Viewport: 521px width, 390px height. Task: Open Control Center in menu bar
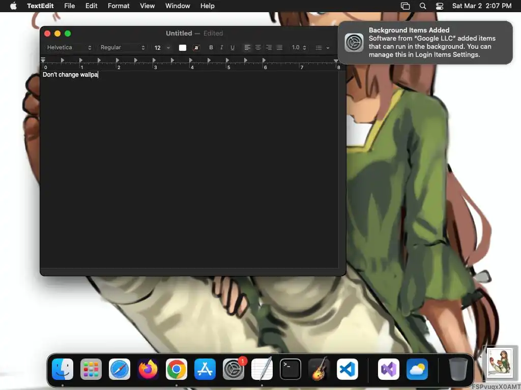440,6
